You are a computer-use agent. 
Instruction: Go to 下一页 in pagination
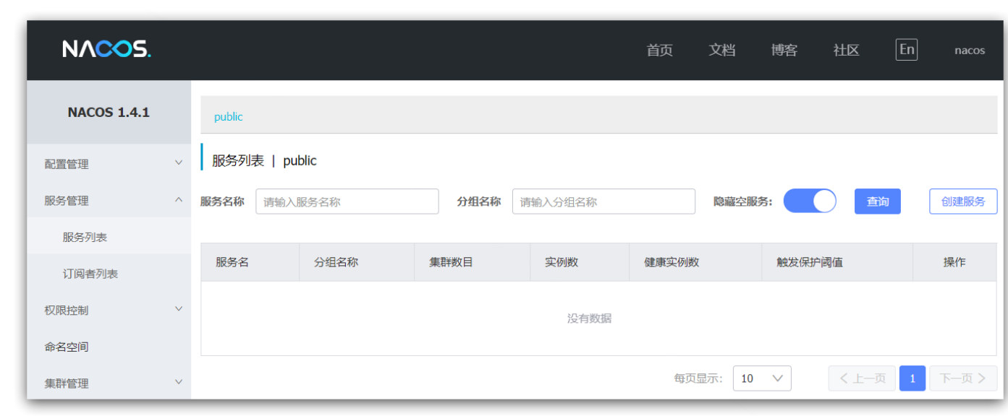(963, 378)
